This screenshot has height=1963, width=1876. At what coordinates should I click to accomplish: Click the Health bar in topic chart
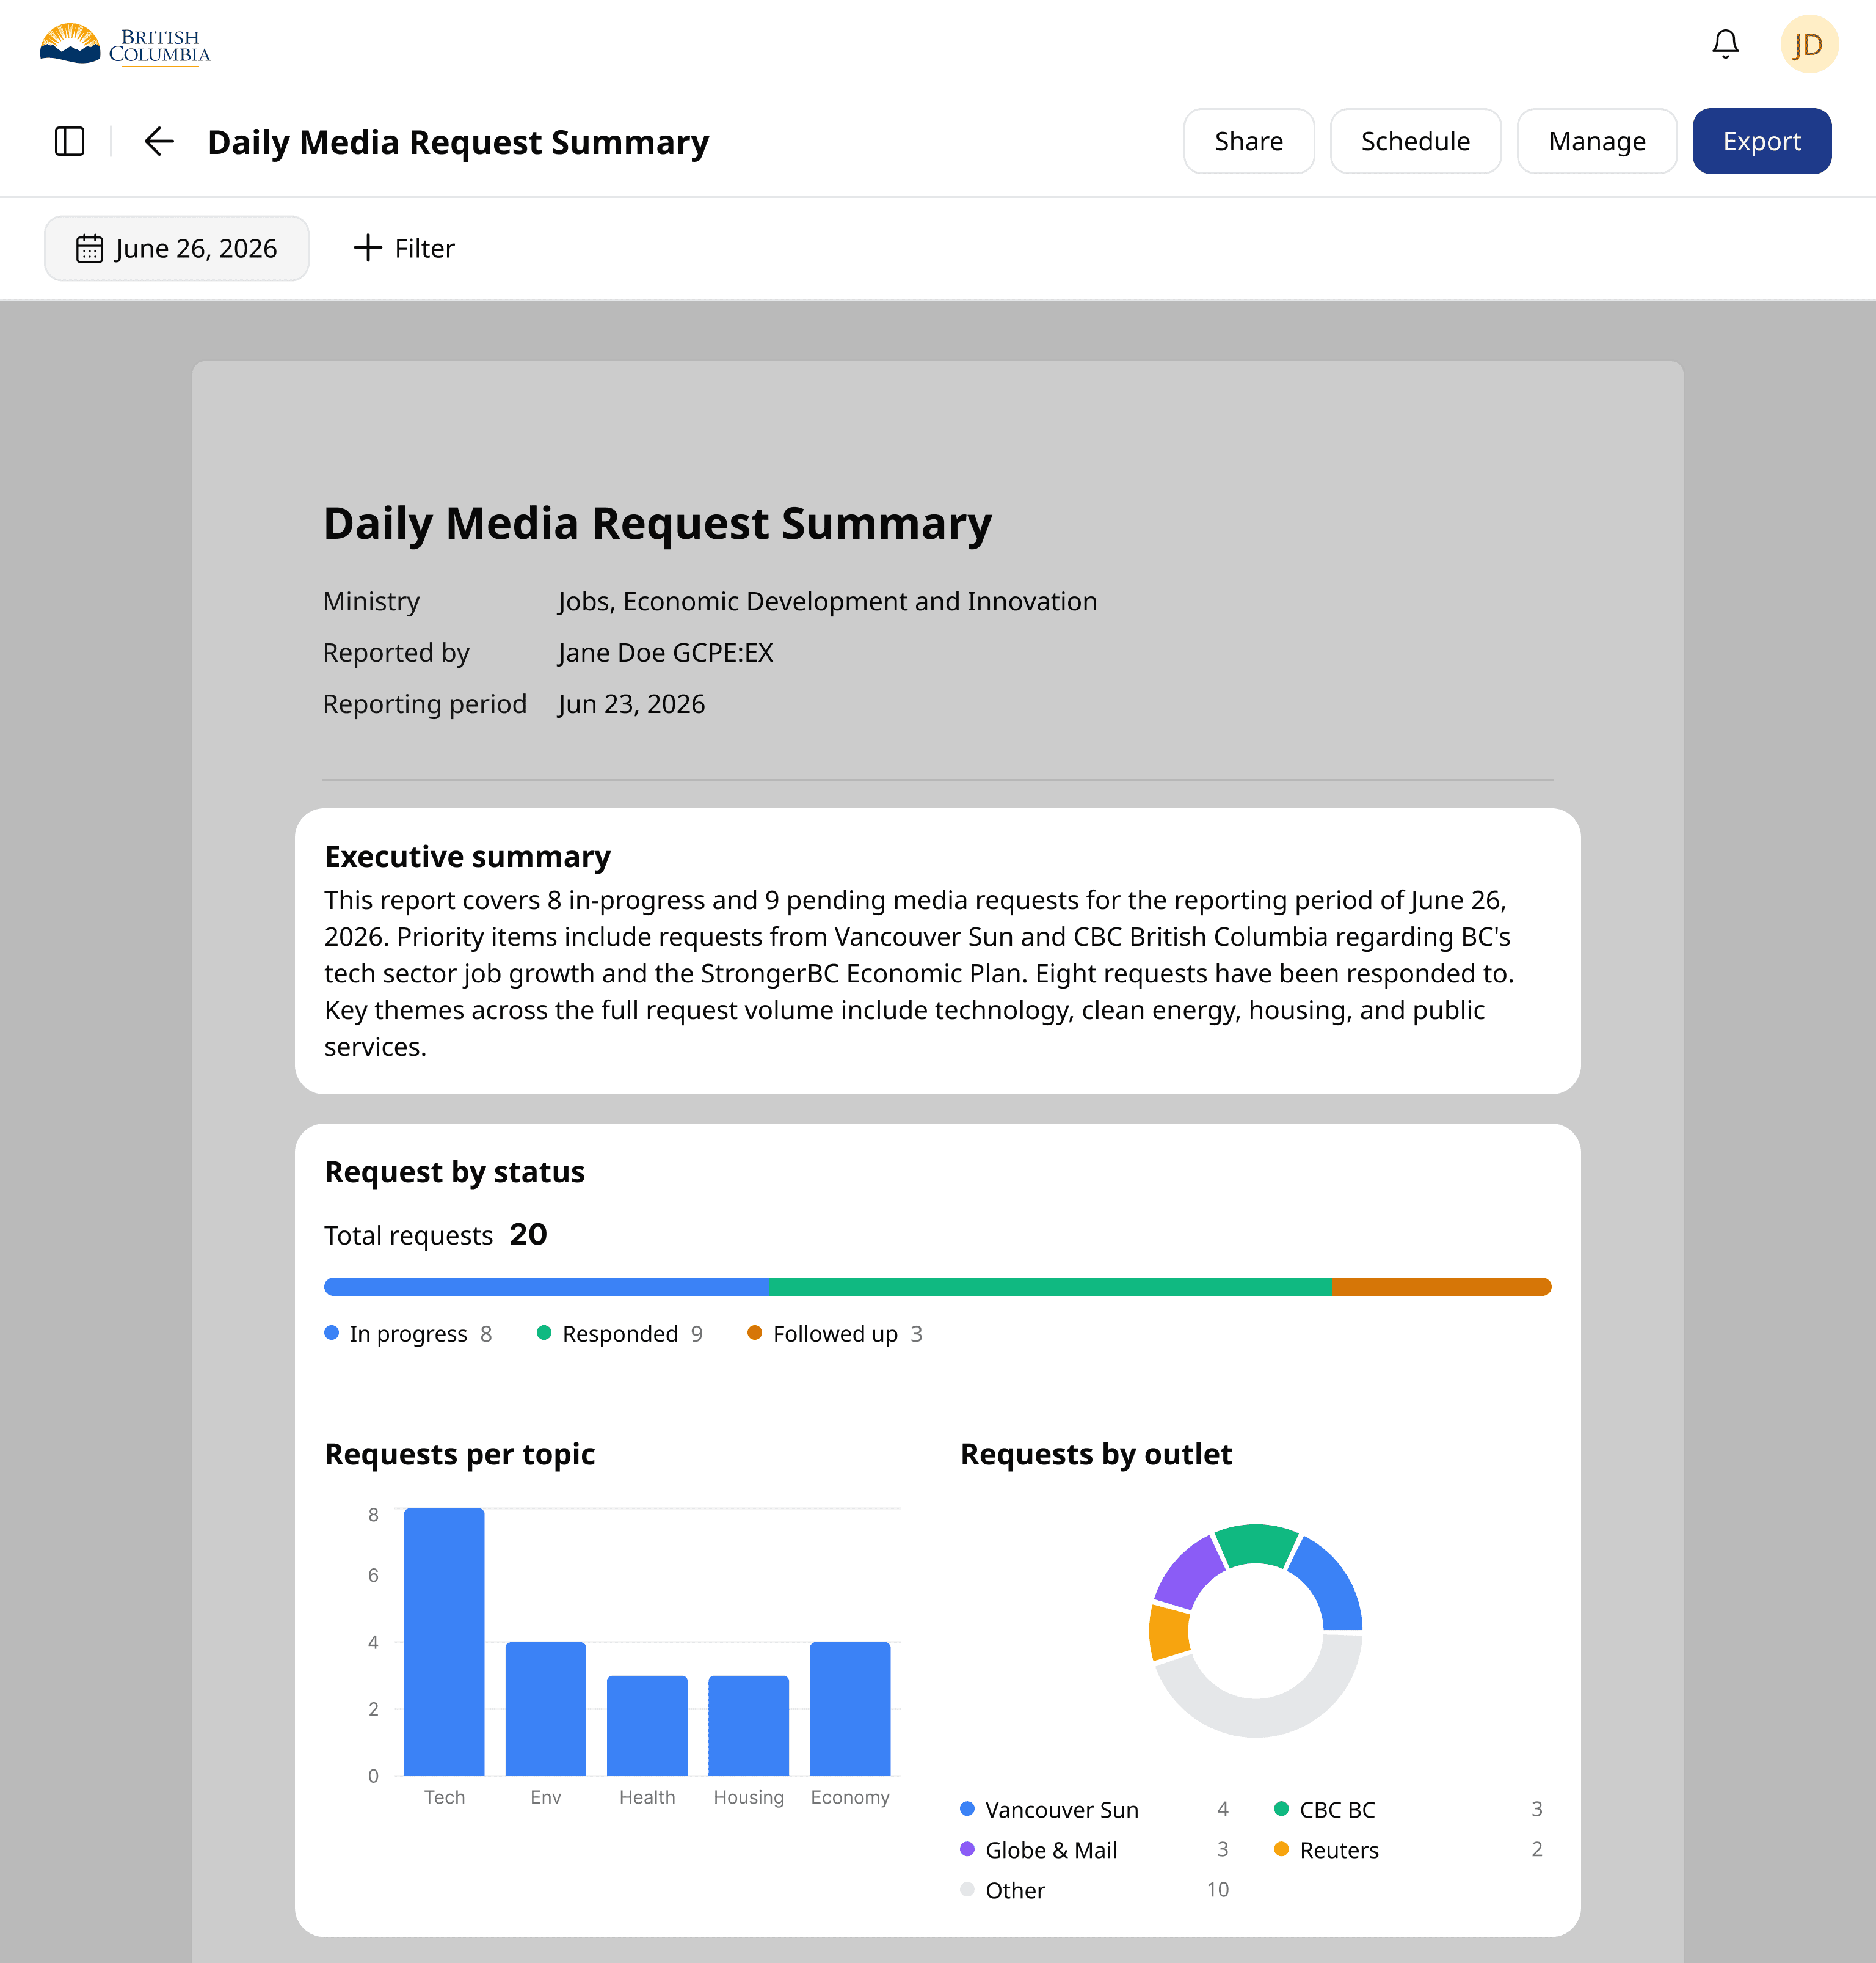click(x=647, y=1726)
